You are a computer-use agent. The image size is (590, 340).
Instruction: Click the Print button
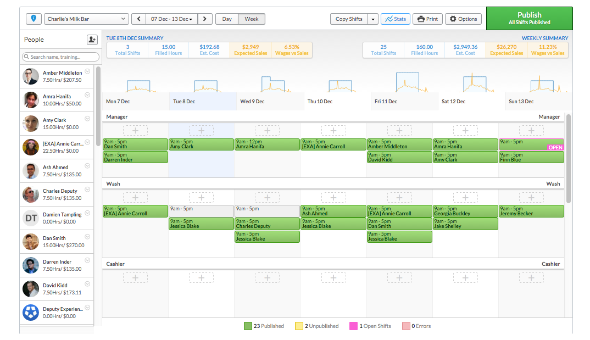[x=427, y=19]
